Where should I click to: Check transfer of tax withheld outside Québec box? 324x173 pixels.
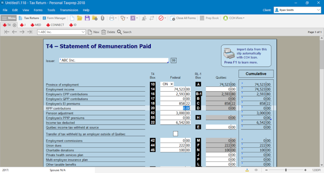[175, 134]
